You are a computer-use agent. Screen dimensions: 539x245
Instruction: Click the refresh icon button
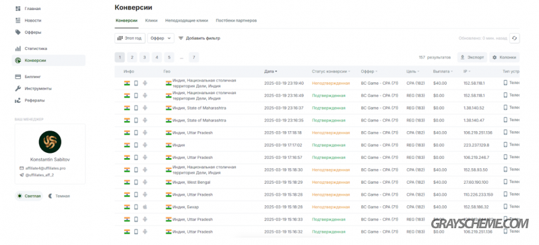tap(514, 38)
